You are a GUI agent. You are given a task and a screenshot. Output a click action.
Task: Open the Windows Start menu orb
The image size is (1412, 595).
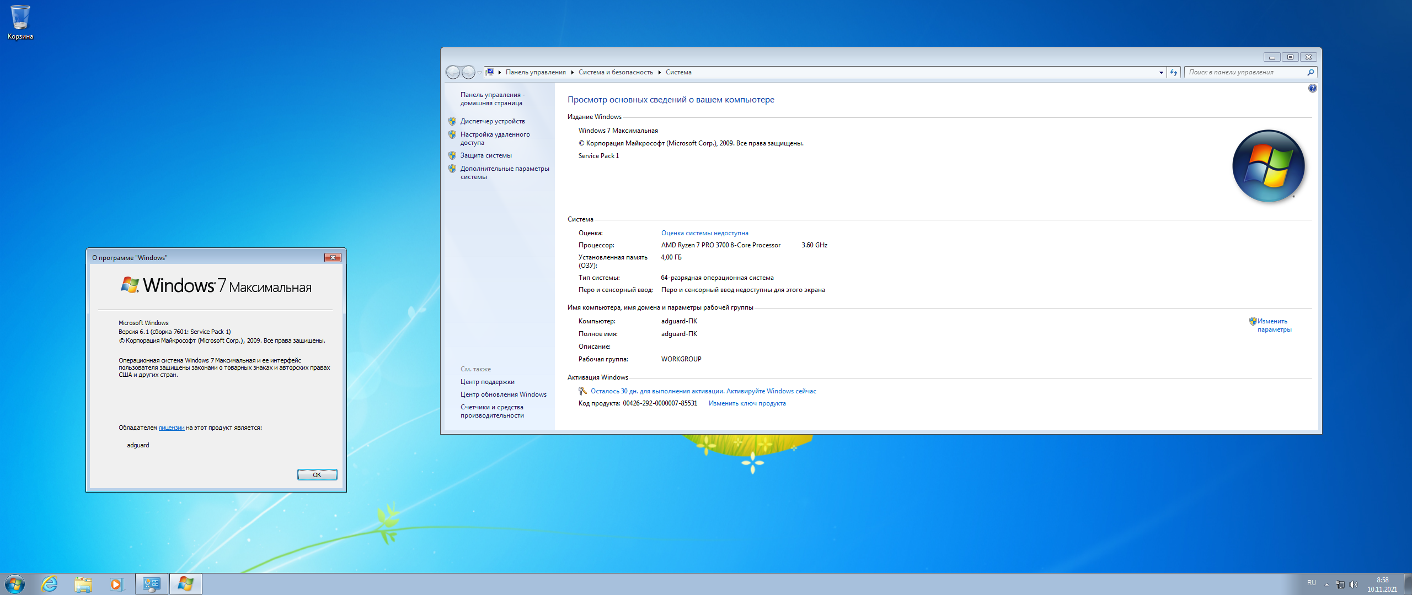pyautogui.click(x=15, y=584)
